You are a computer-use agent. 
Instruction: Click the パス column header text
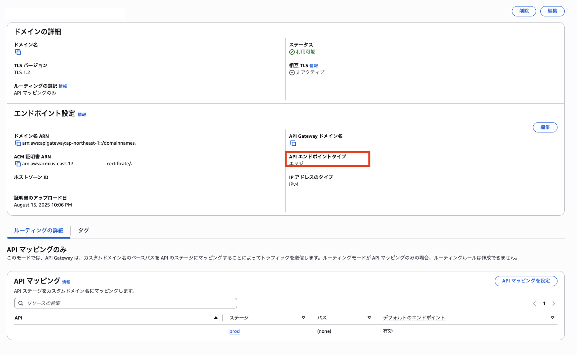[x=322, y=318]
